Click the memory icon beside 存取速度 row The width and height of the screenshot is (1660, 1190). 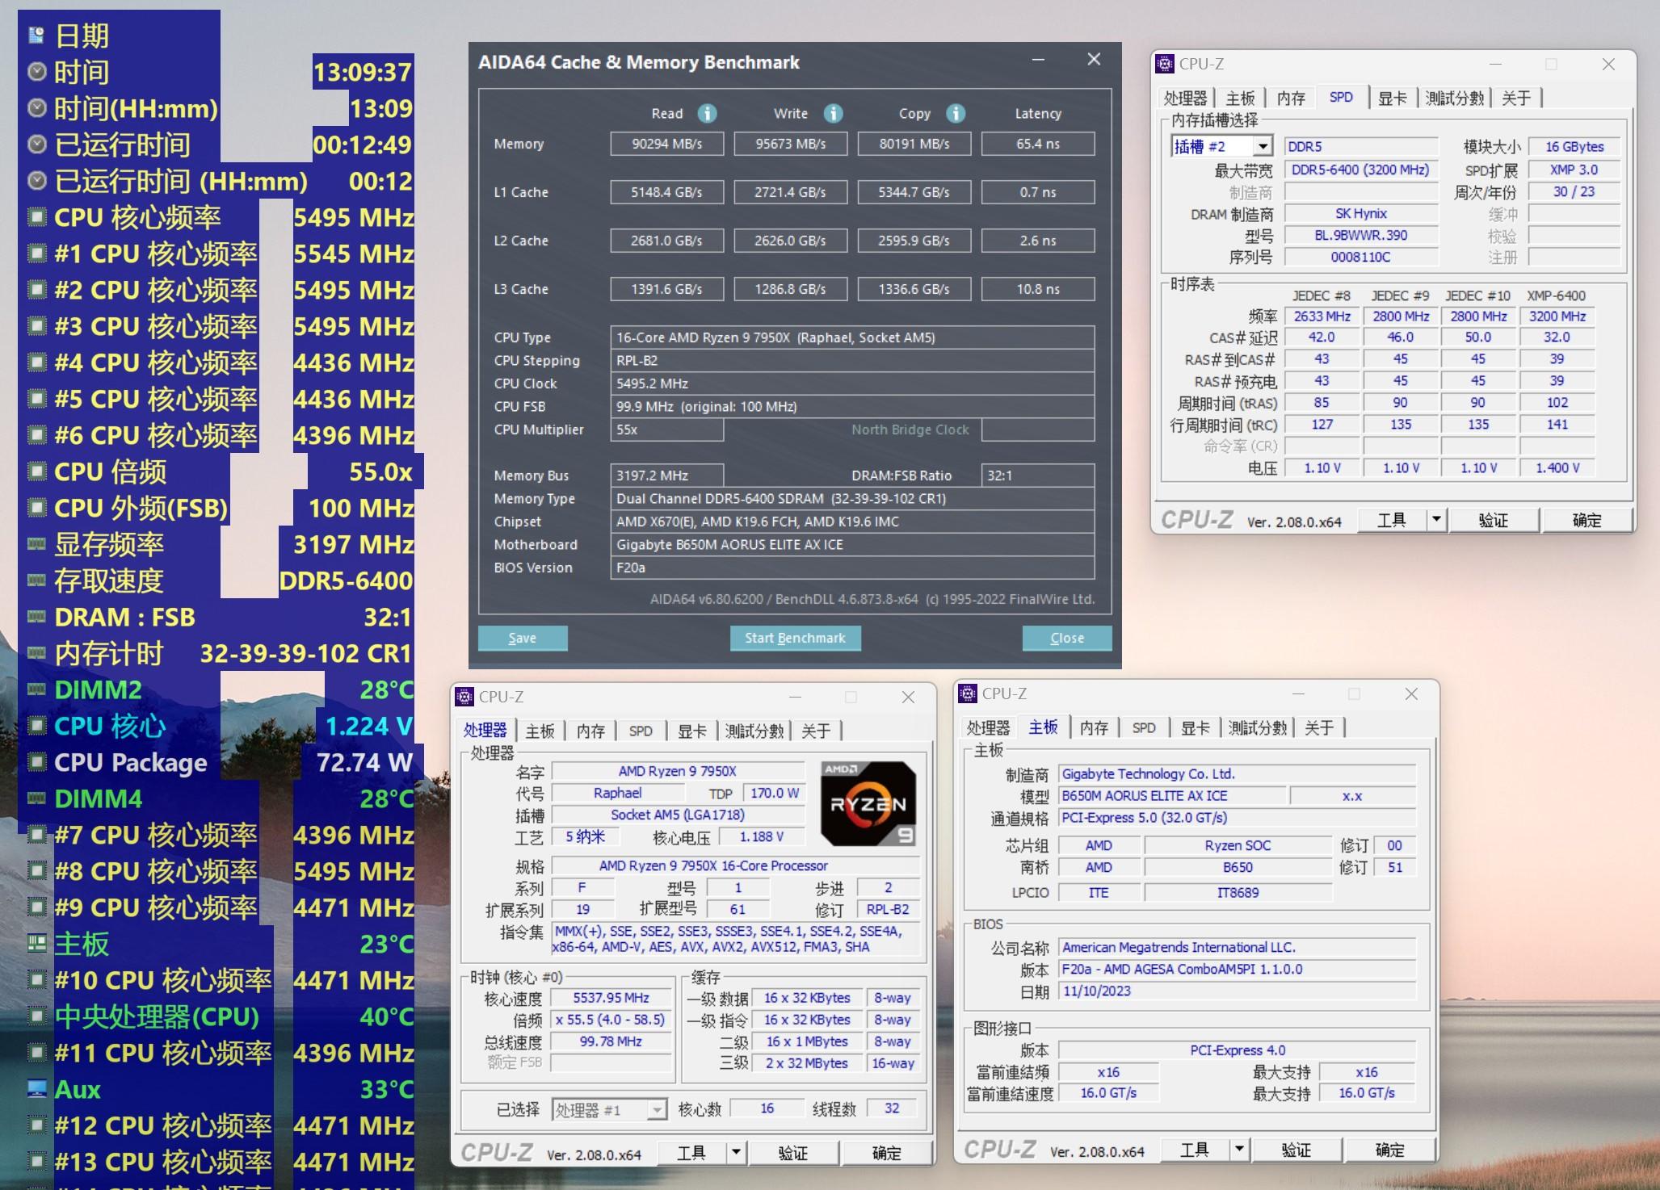coord(36,580)
